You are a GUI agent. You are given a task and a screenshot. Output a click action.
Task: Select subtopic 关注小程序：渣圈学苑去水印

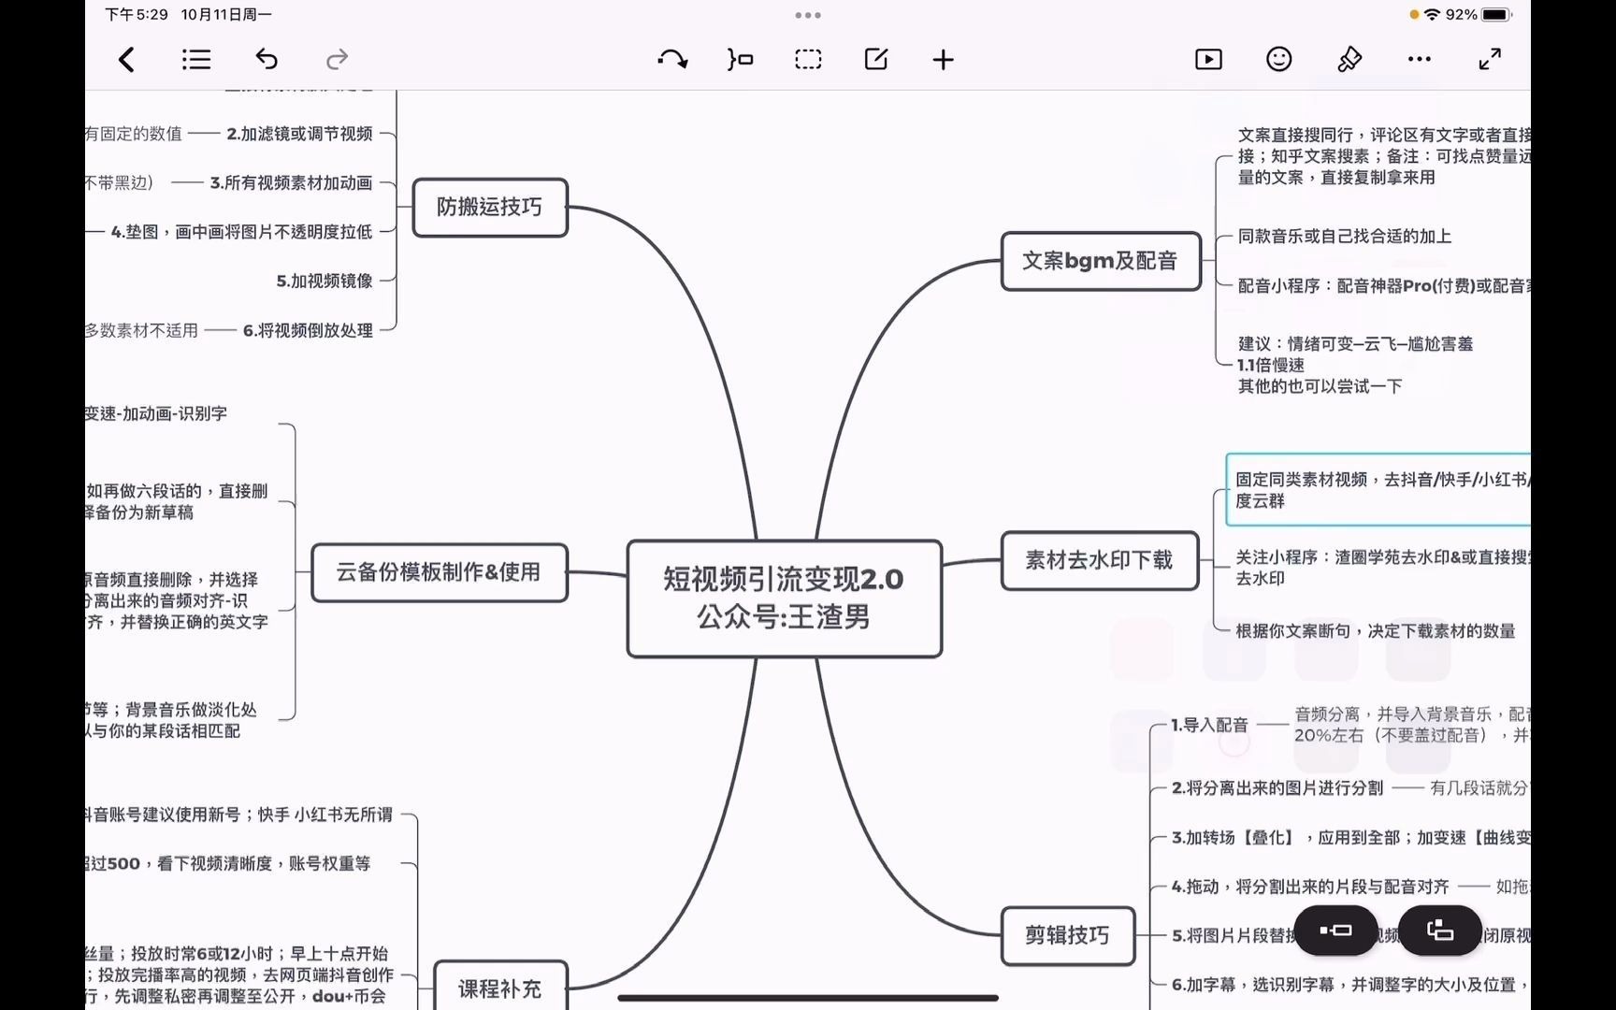[x=1382, y=568]
